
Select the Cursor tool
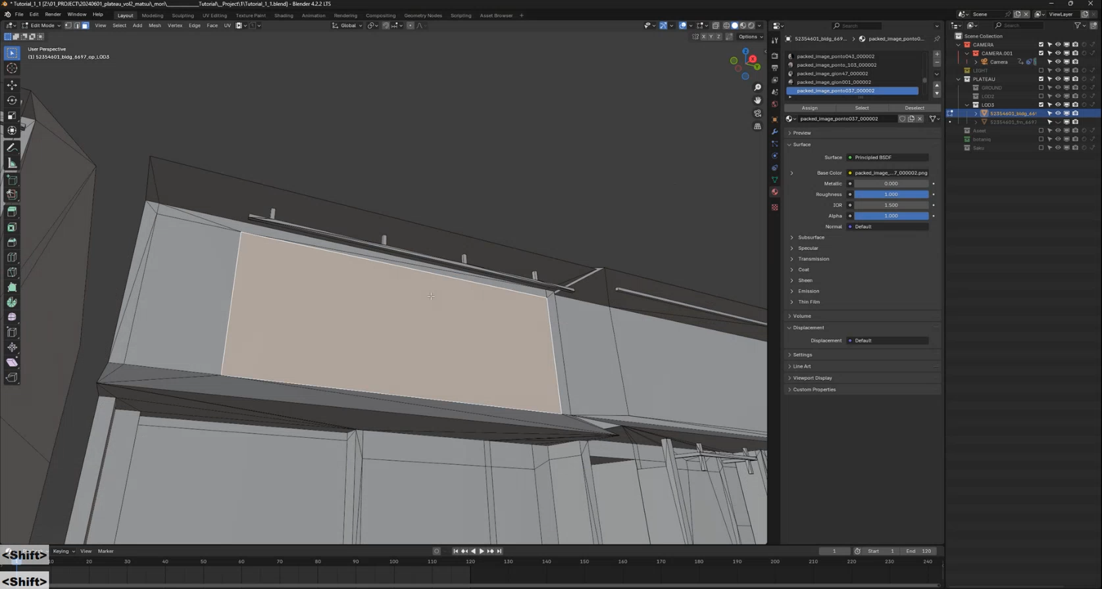pyautogui.click(x=12, y=68)
